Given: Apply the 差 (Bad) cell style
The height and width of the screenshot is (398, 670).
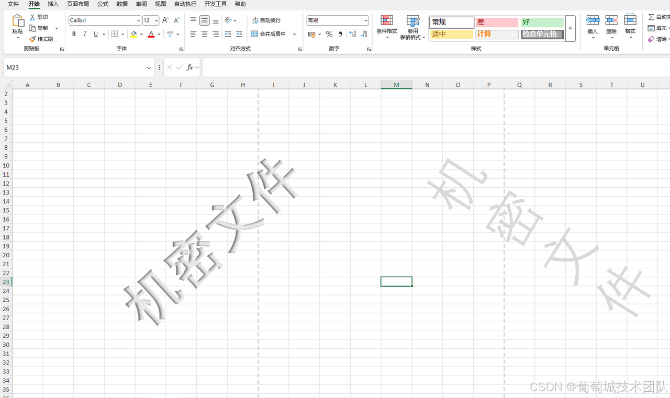Looking at the screenshot, I should 497,22.
